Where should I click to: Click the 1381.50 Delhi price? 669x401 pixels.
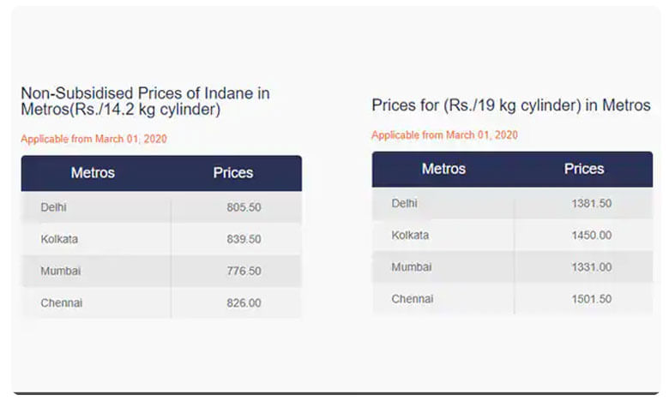591,203
